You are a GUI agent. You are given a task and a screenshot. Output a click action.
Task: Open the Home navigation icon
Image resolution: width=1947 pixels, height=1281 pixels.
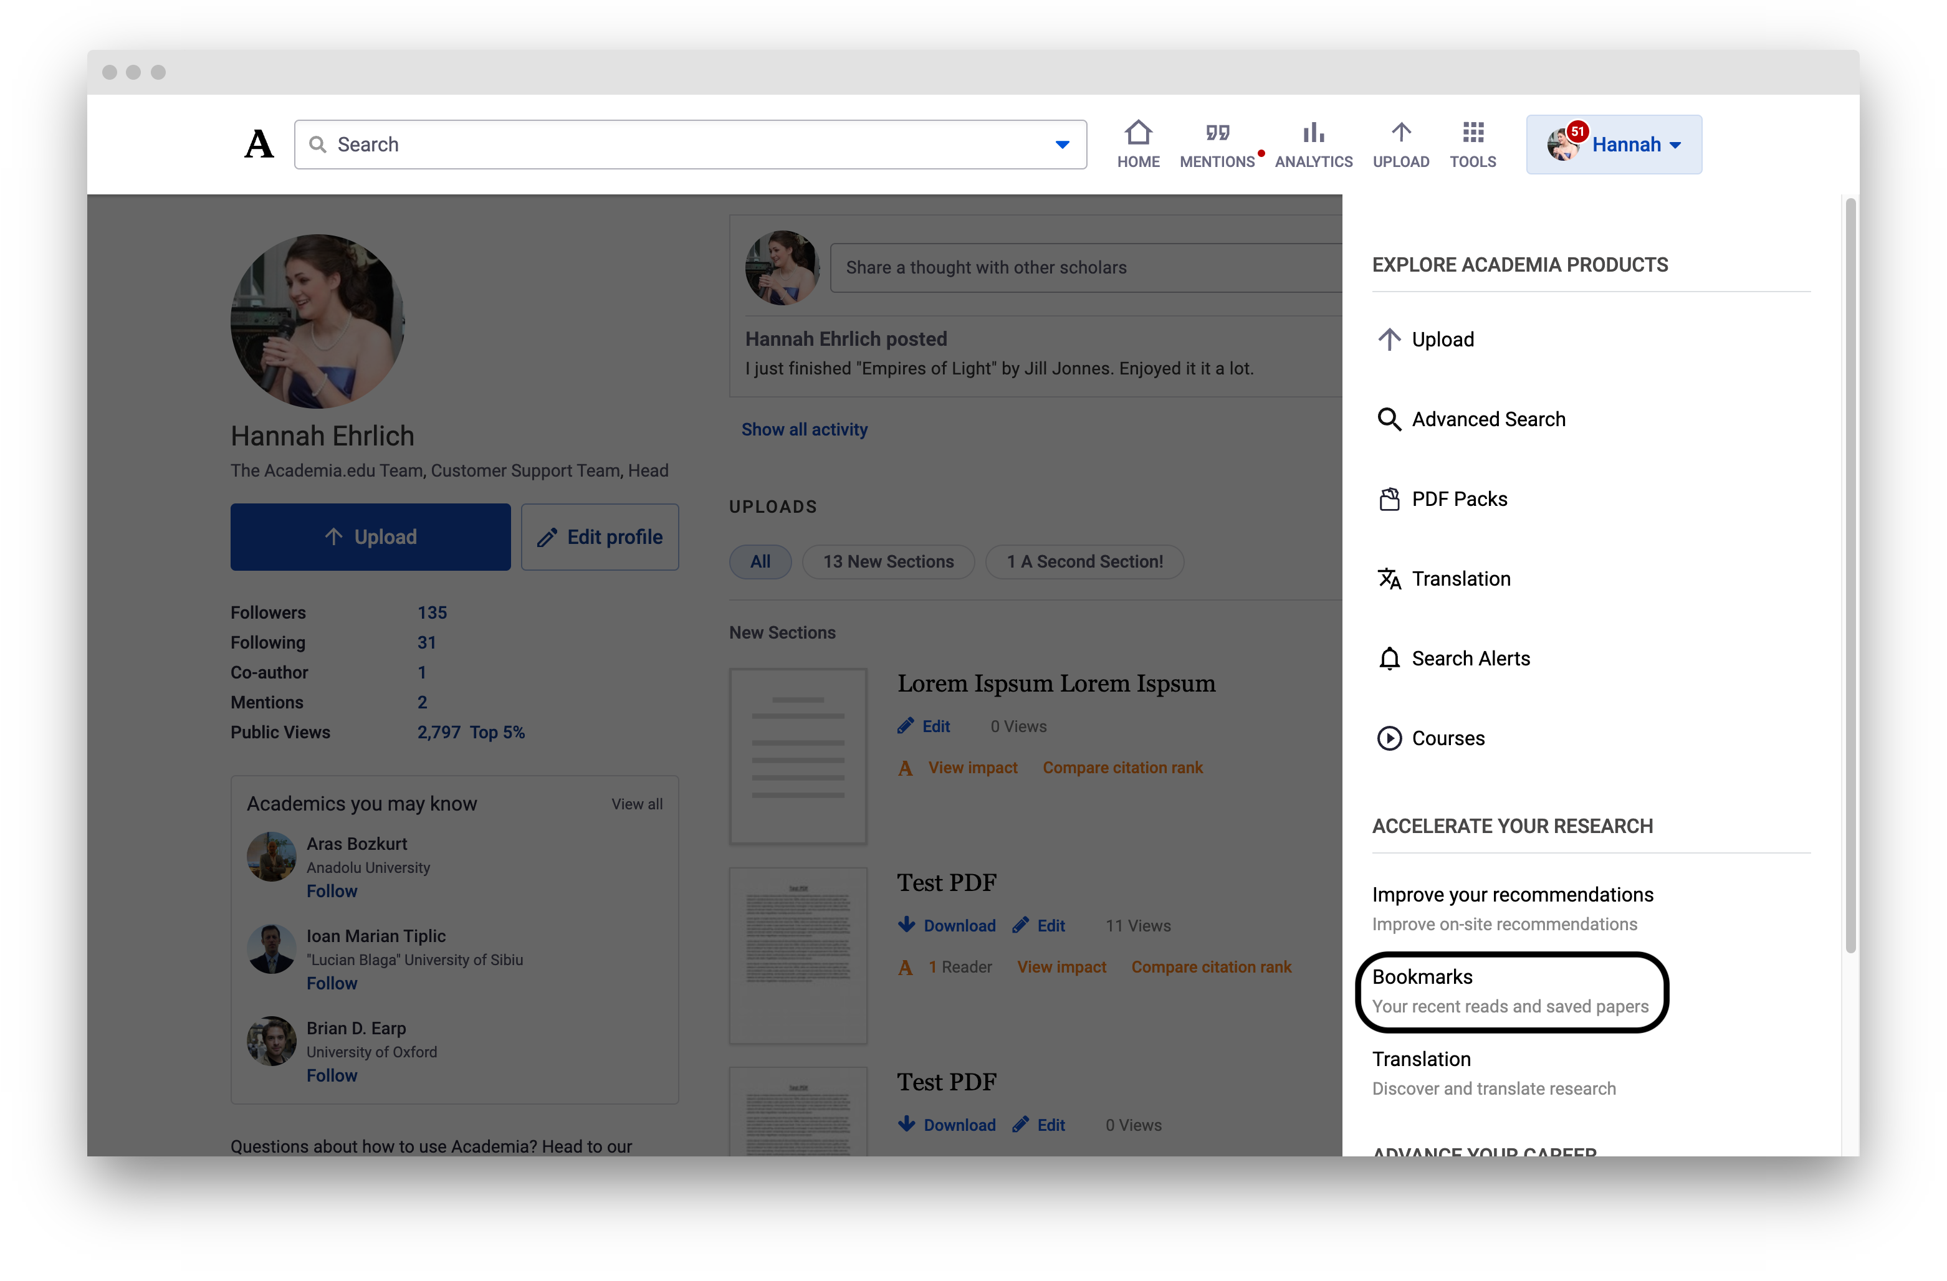[x=1138, y=133]
